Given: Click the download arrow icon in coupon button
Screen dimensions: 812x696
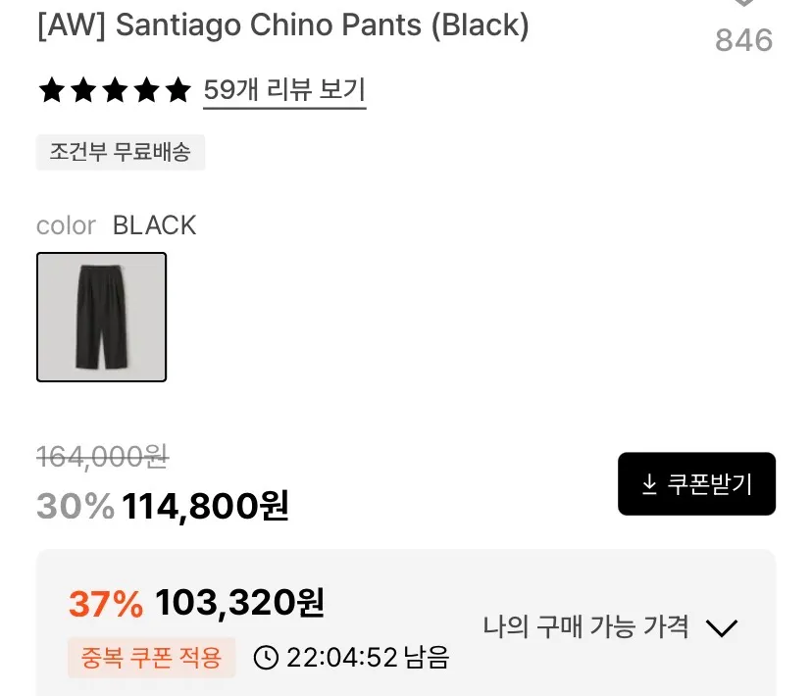Looking at the screenshot, I should pos(649,484).
